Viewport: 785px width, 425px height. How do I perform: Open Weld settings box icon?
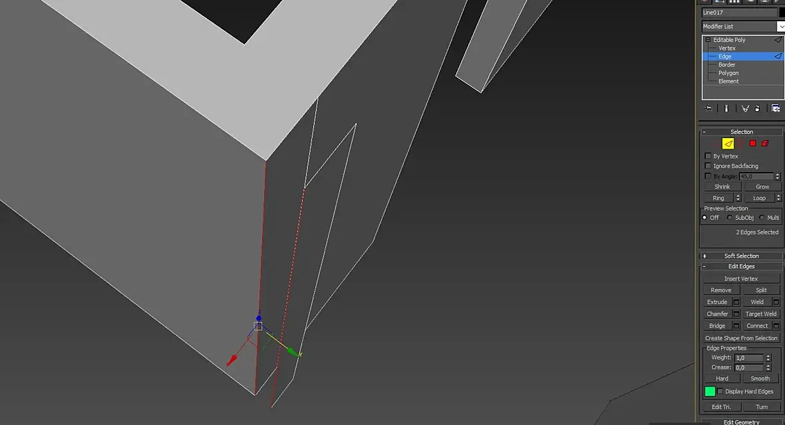click(x=776, y=302)
